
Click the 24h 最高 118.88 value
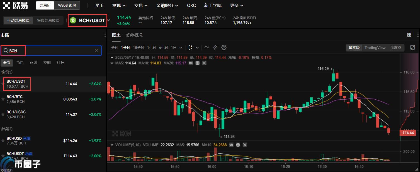(188, 23)
